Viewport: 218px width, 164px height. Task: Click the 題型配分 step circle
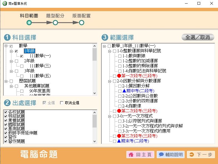pyautogui.click(x=55, y=23)
